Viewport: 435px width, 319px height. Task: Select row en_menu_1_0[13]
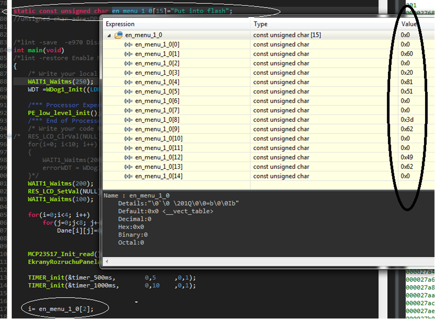coord(269,167)
